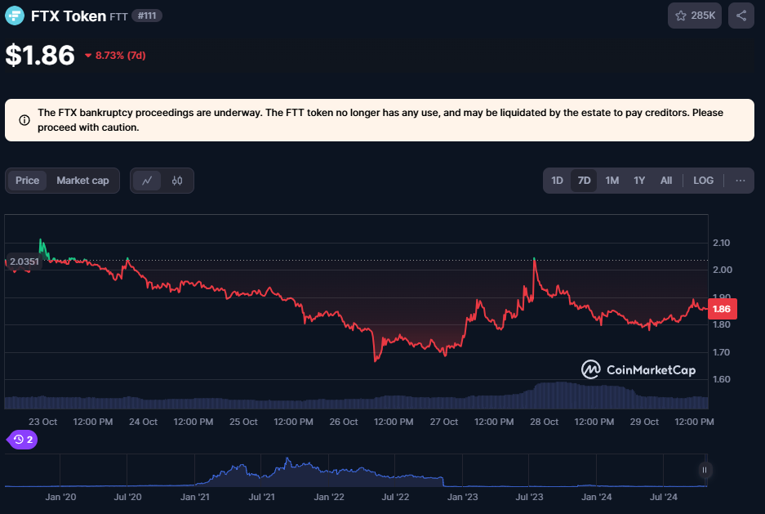
Task: Click the green price peak on 28 Oct
Action: [534, 259]
